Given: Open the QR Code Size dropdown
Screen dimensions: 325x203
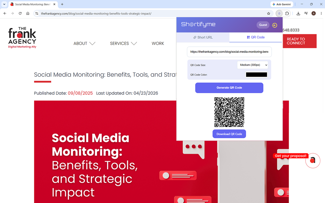Looking at the screenshot, I should 252,65.
